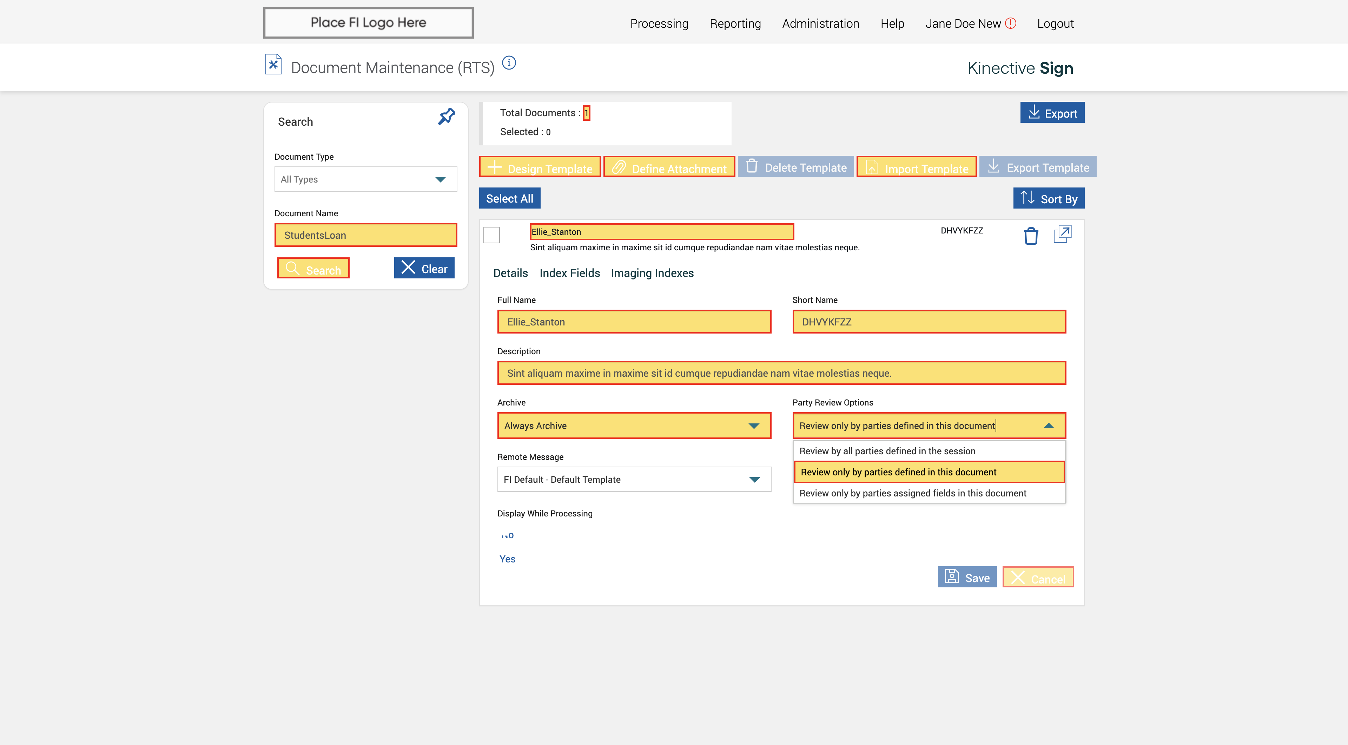
Task: Click the Document Maintenance page icon
Action: 273,65
